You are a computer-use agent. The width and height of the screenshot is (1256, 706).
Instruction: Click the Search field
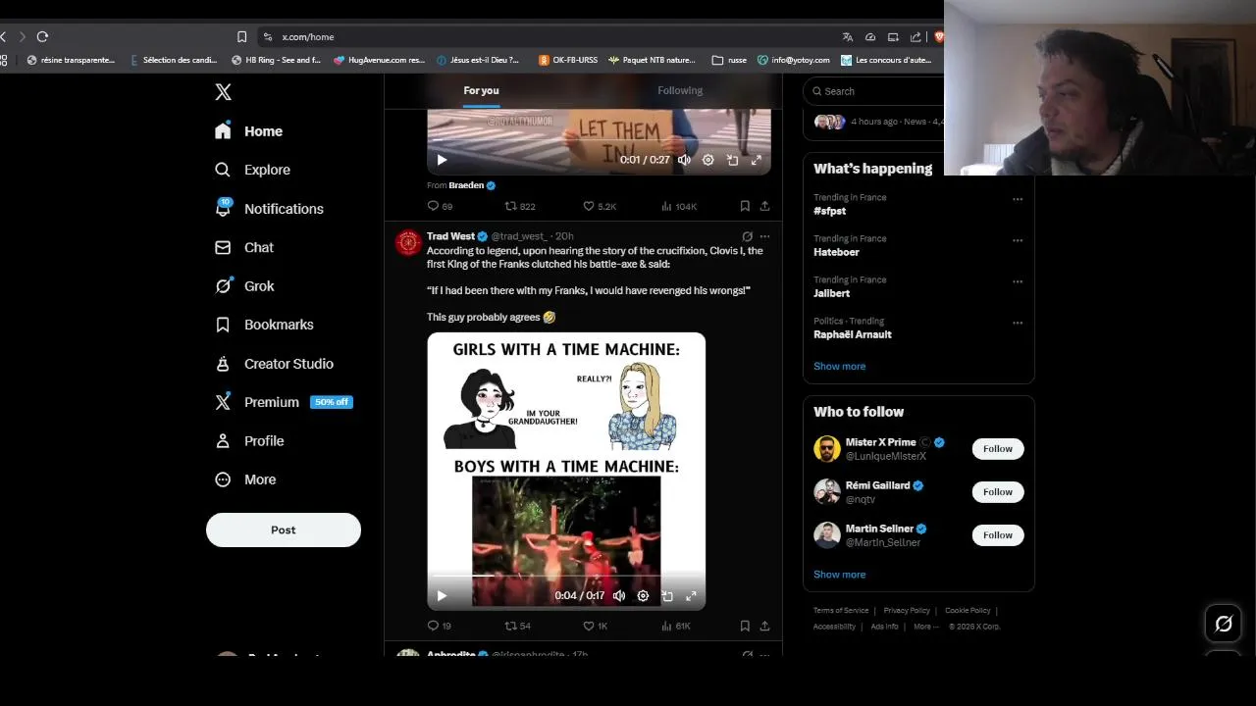click(x=873, y=91)
